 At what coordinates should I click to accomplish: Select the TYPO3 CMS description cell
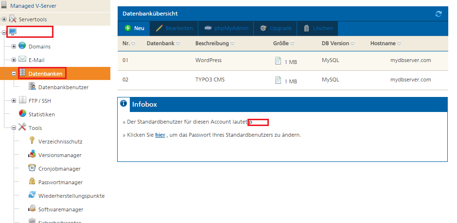coord(210,80)
